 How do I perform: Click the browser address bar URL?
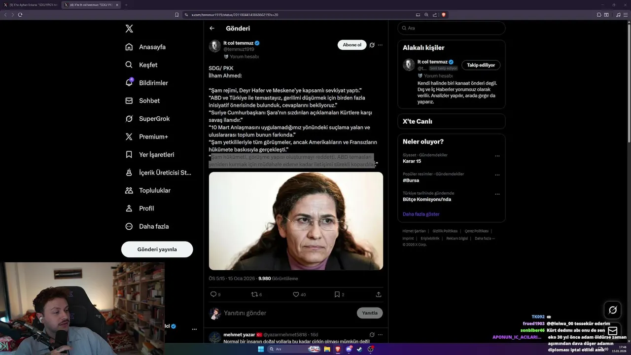pos(235,15)
